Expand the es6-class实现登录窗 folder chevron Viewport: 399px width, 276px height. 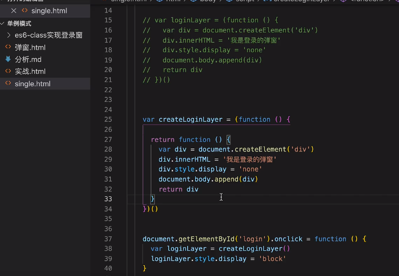pyautogui.click(x=9, y=35)
